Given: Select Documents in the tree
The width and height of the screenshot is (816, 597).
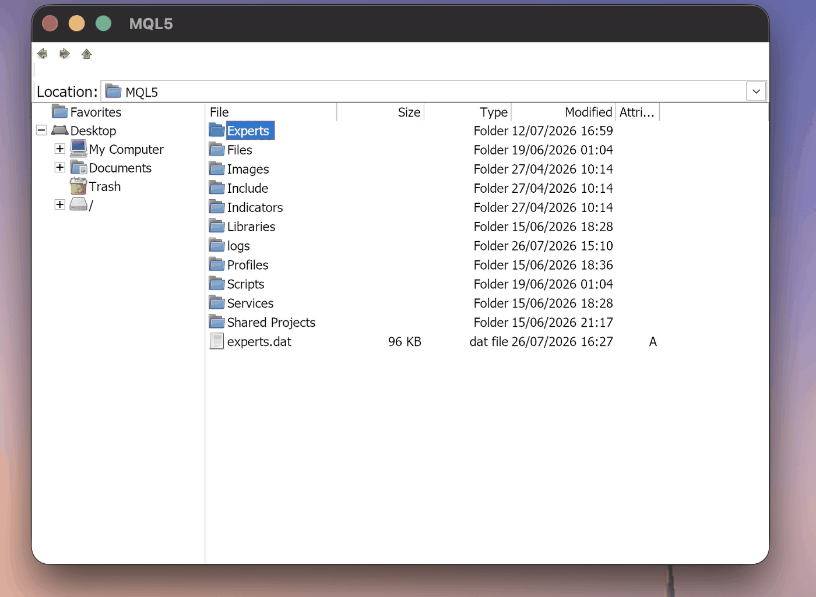Looking at the screenshot, I should [x=120, y=168].
